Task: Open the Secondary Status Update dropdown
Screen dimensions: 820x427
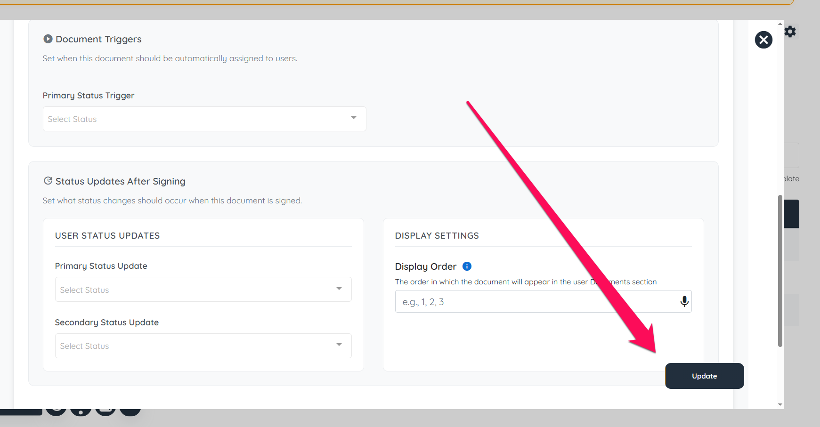Action: pyautogui.click(x=203, y=346)
